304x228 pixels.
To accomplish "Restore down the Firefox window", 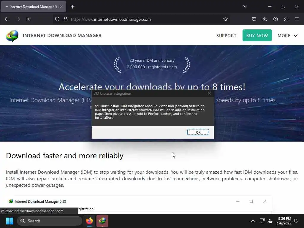I will pos(283,7).
